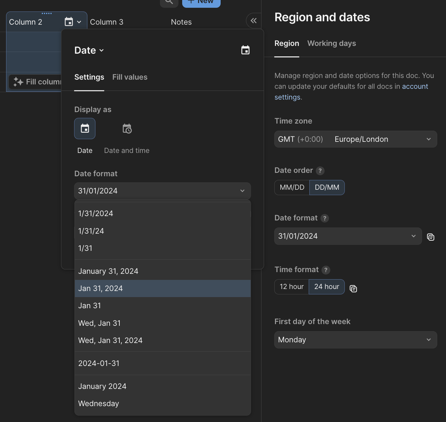Open the Date column type dropdown
Image resolution: width=446 pixels, height=422 pixels.
click(89, 51)
